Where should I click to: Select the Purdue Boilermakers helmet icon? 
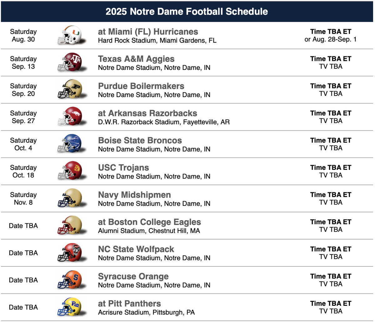[x=69, y=90]
